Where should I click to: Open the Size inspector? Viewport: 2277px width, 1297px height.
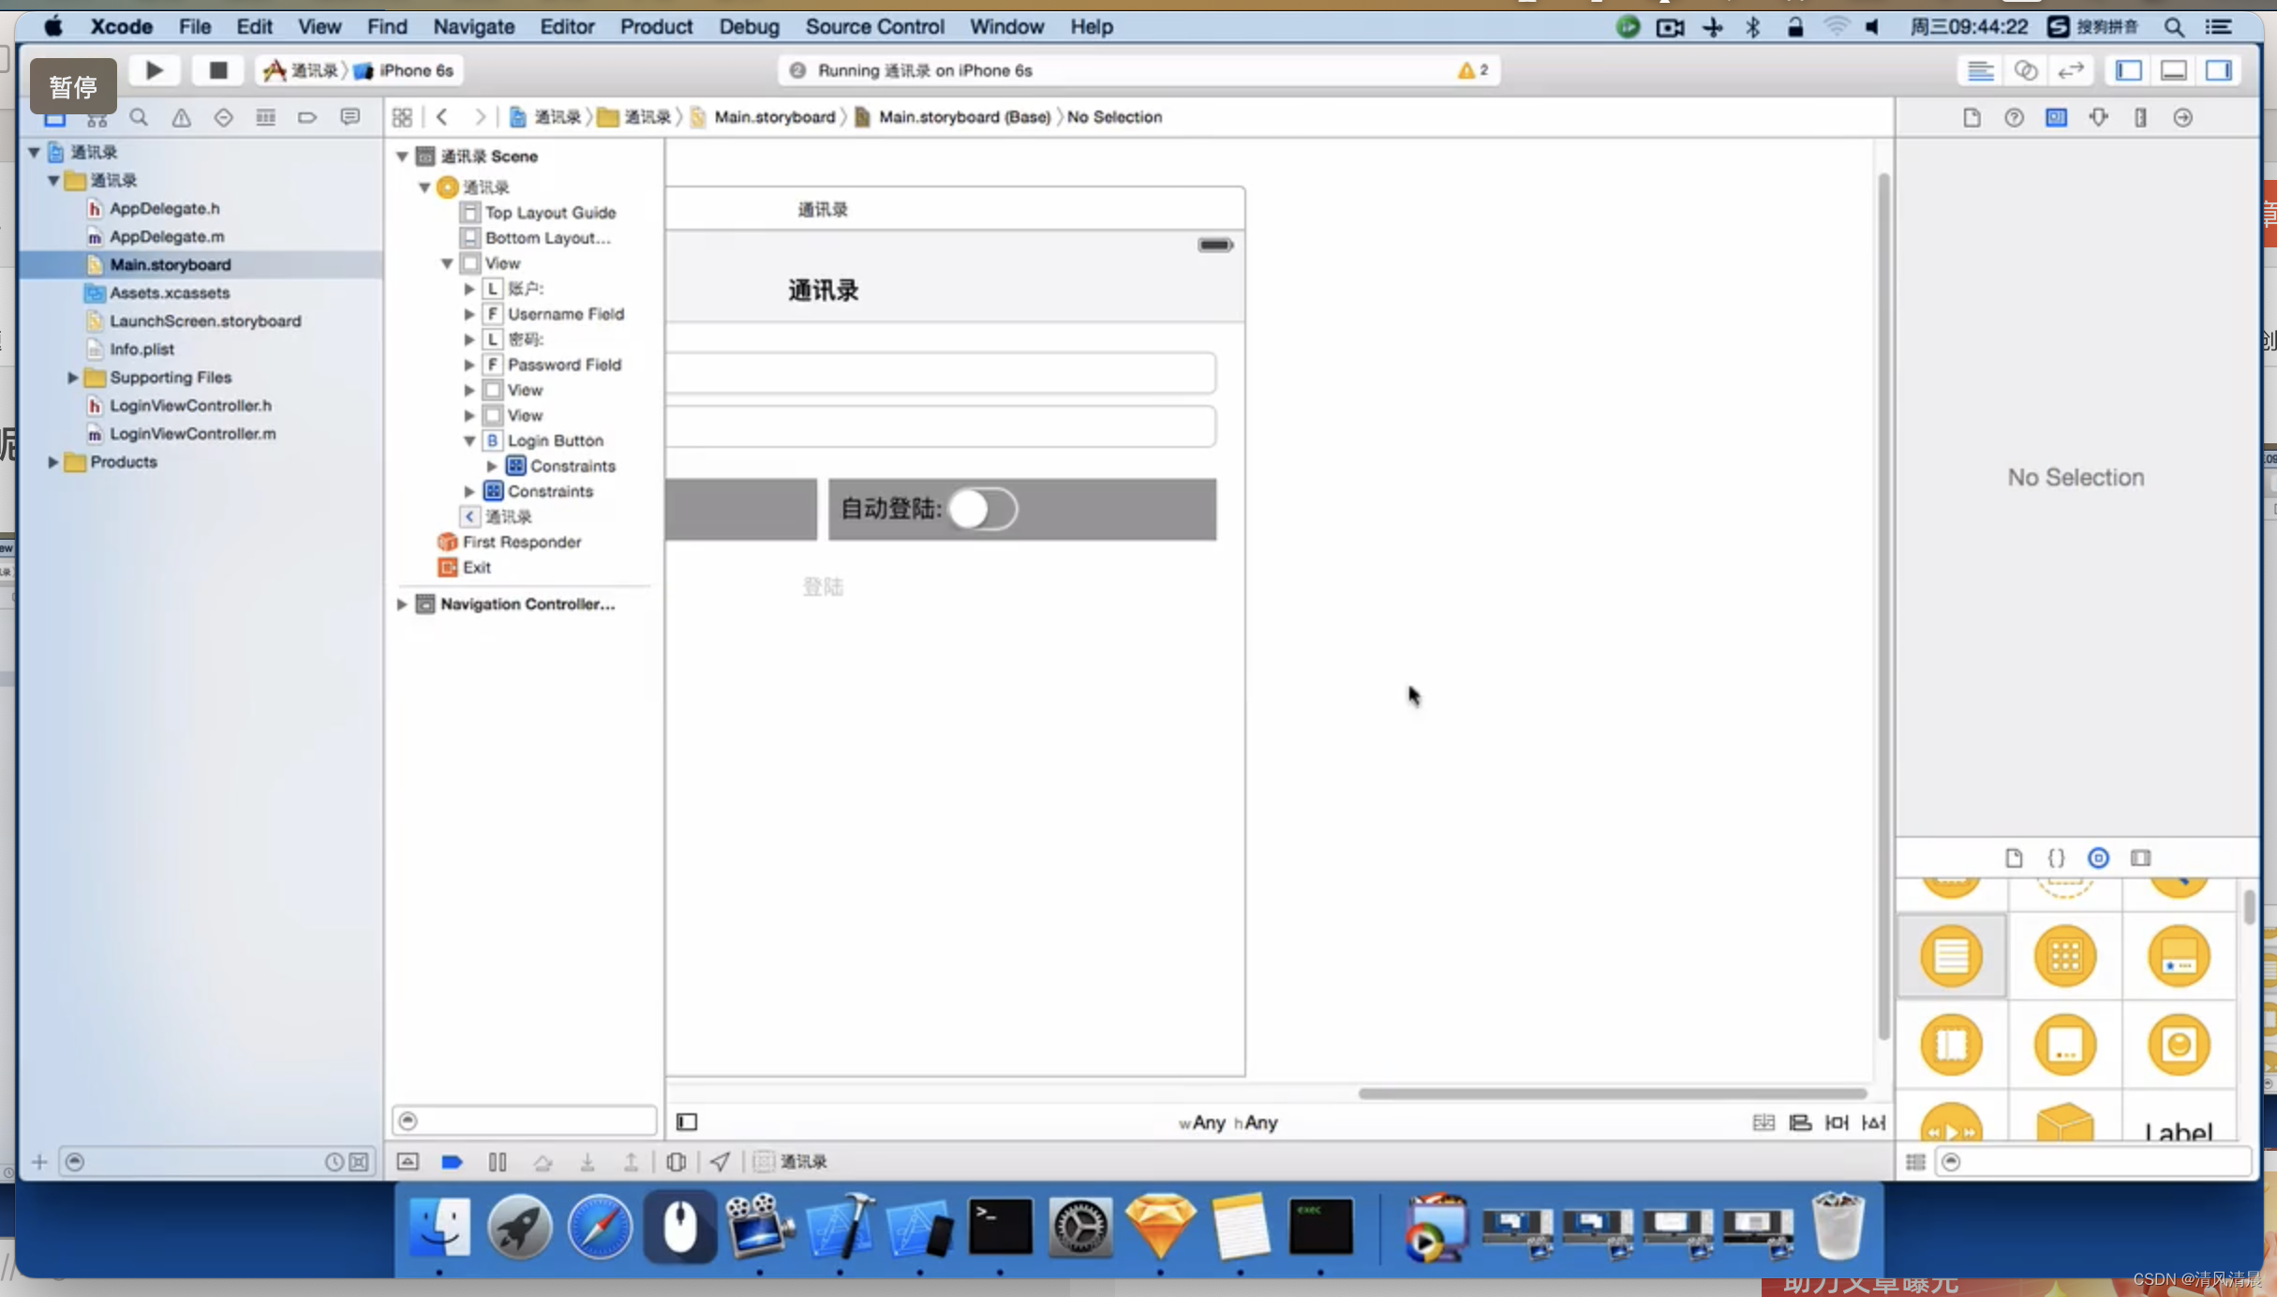(x=2140, y=118)
